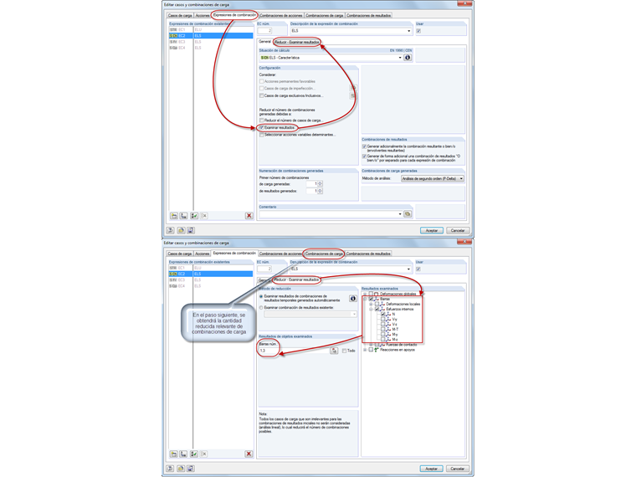636x477 pixels.
Task: Click the info icon in Método de reducción
Action: click(353, 299)
